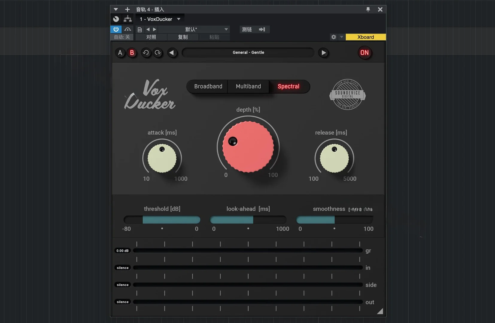Click the circular bypass routing icon
The image size is (495, 323).
pyautogui.click(x=116, y=19)
